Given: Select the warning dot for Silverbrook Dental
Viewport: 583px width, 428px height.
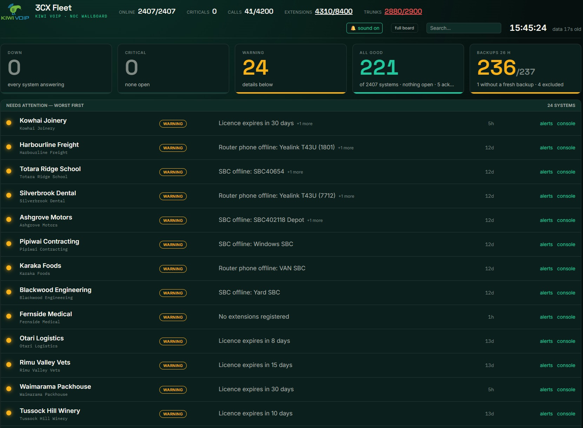Looking at the screenshot, I should pyautogui.click(x=9, y=195).
